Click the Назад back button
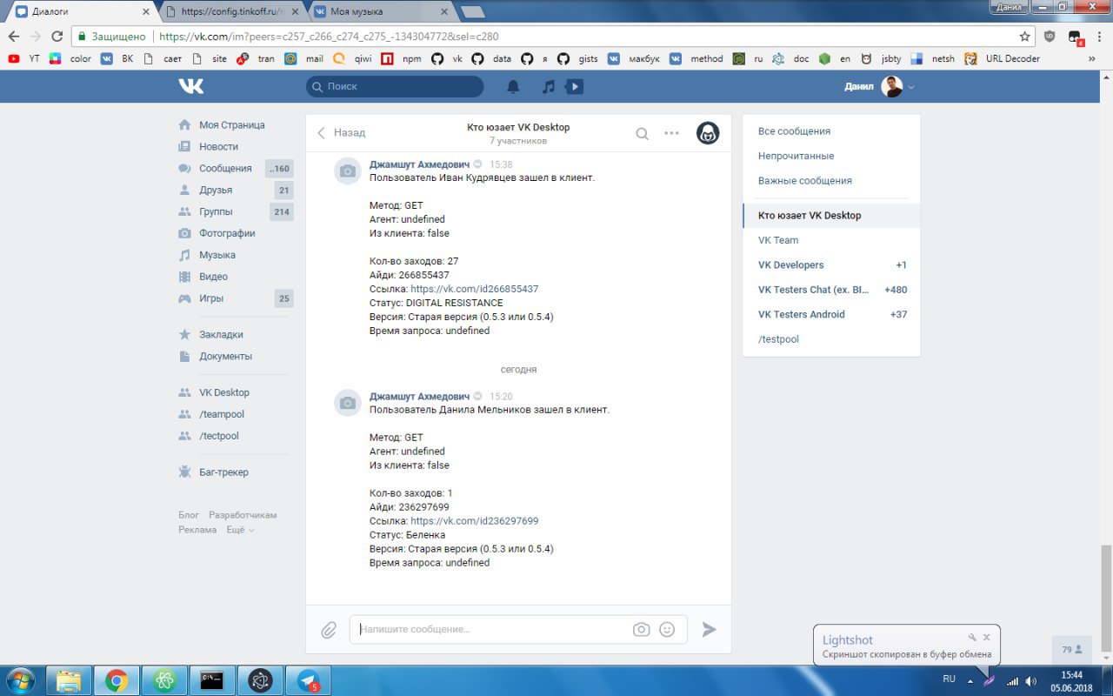1113x696 pixels. tap(341, 133)
